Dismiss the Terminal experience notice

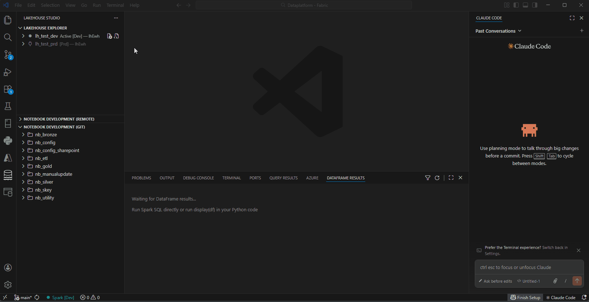tap(579, 250)
